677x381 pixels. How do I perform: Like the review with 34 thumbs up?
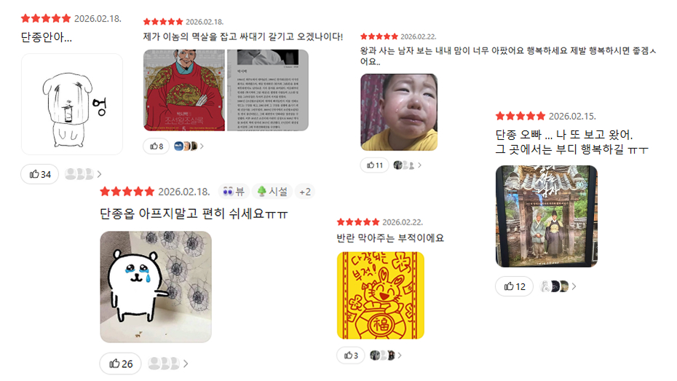(40, 174)
